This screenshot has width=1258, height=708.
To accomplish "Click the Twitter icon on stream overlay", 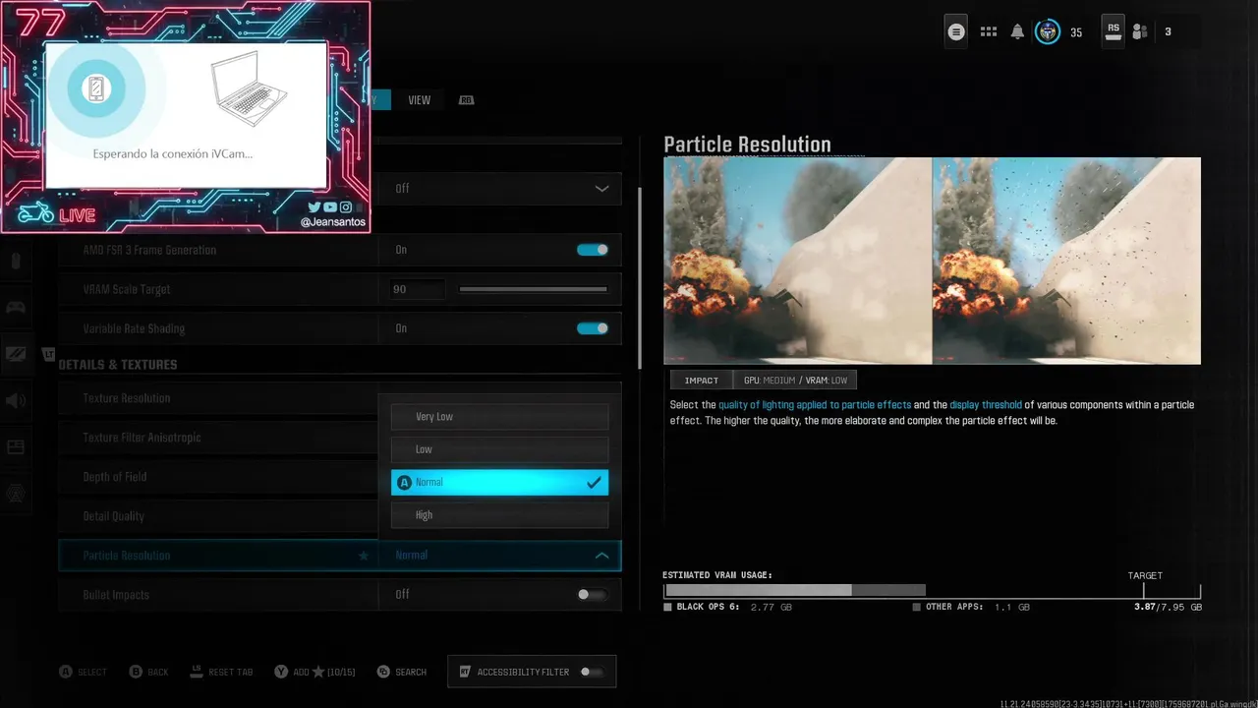I will point(314,206).
